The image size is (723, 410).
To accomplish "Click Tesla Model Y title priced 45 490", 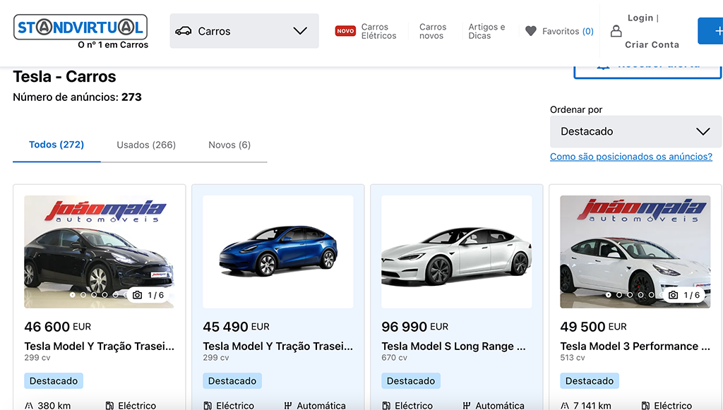I will 278,346.
